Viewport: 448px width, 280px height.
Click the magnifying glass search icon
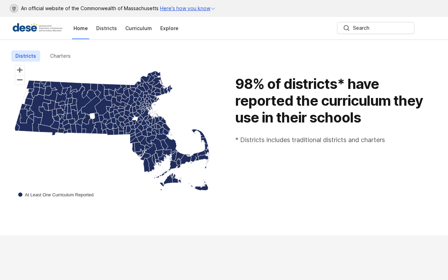coord(346,28)
